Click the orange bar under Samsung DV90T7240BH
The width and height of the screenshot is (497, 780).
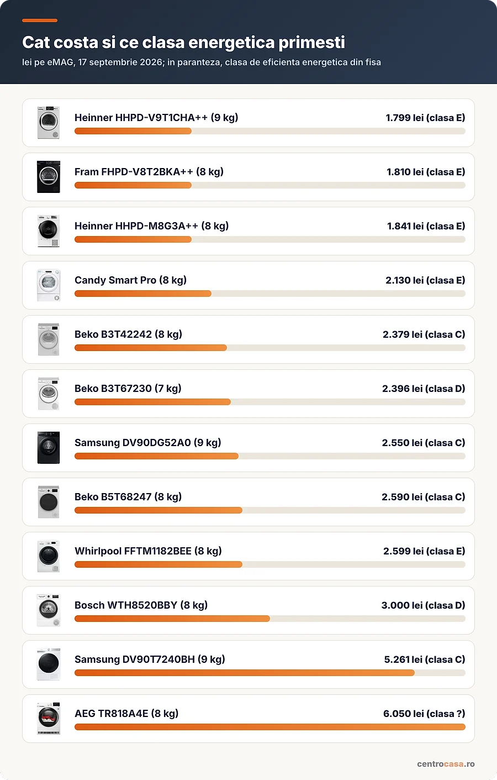tap(245, 673)
